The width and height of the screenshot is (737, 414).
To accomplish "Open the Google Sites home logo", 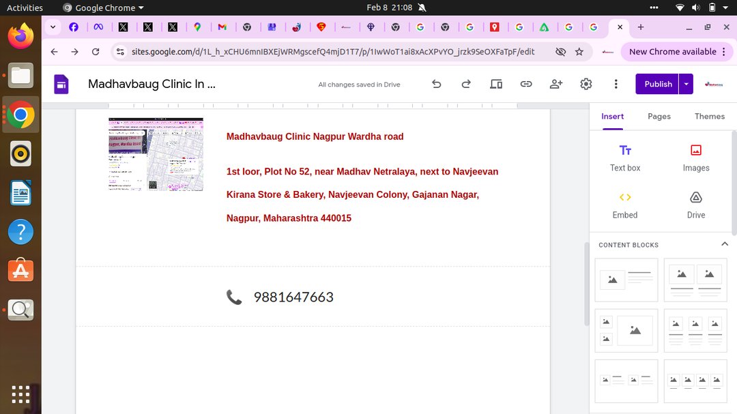I will coord(61,84).
